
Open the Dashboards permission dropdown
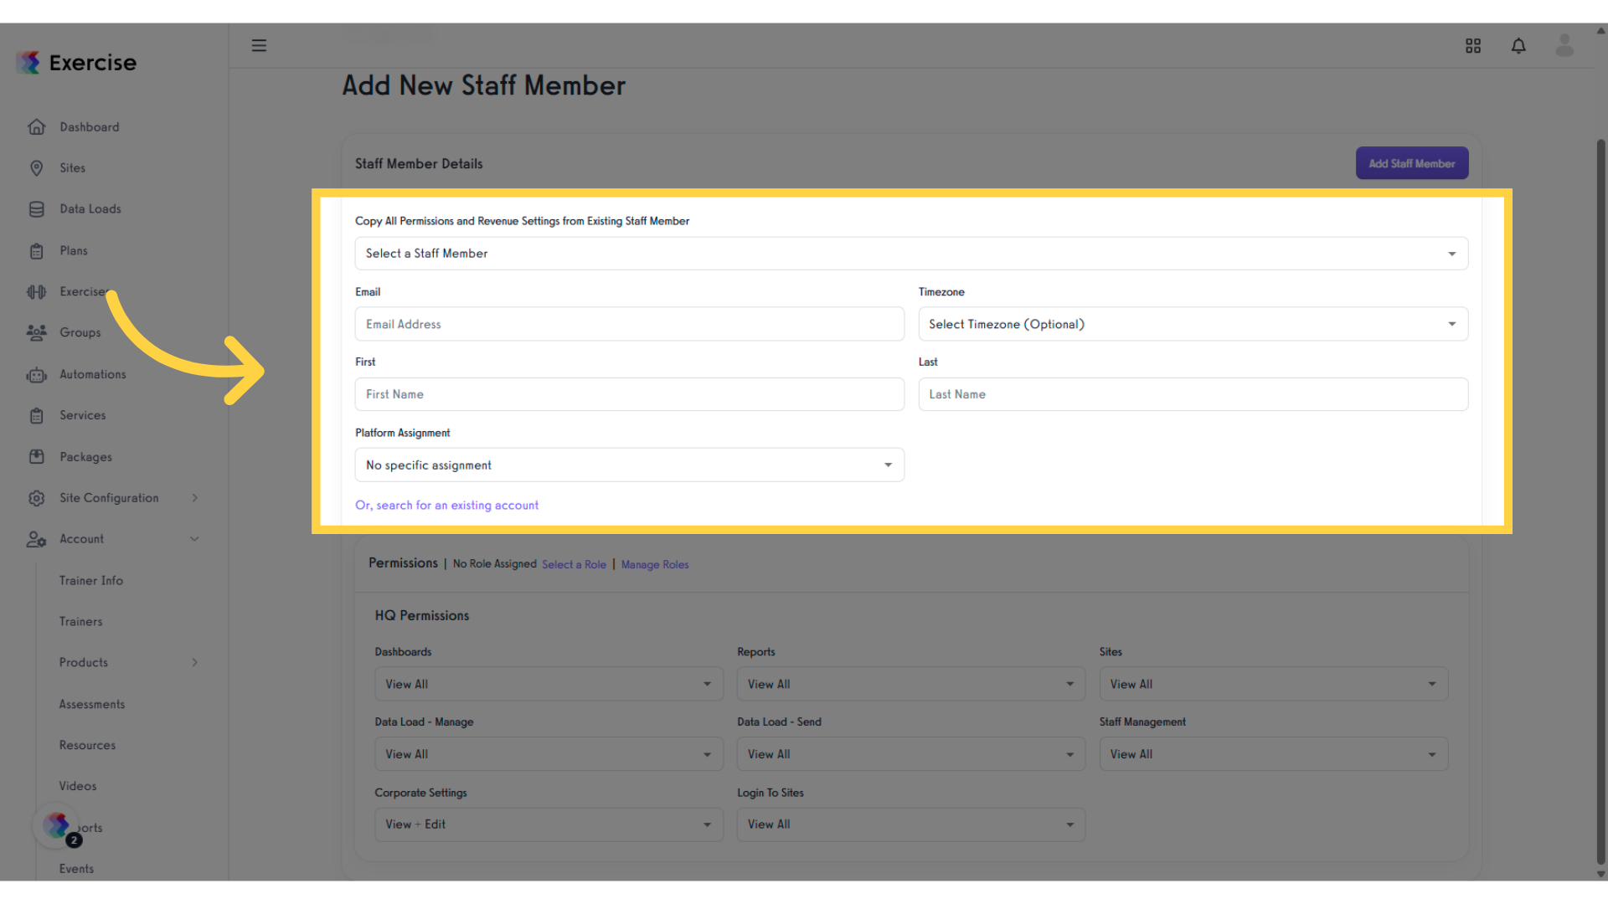[x=549, y=685]
